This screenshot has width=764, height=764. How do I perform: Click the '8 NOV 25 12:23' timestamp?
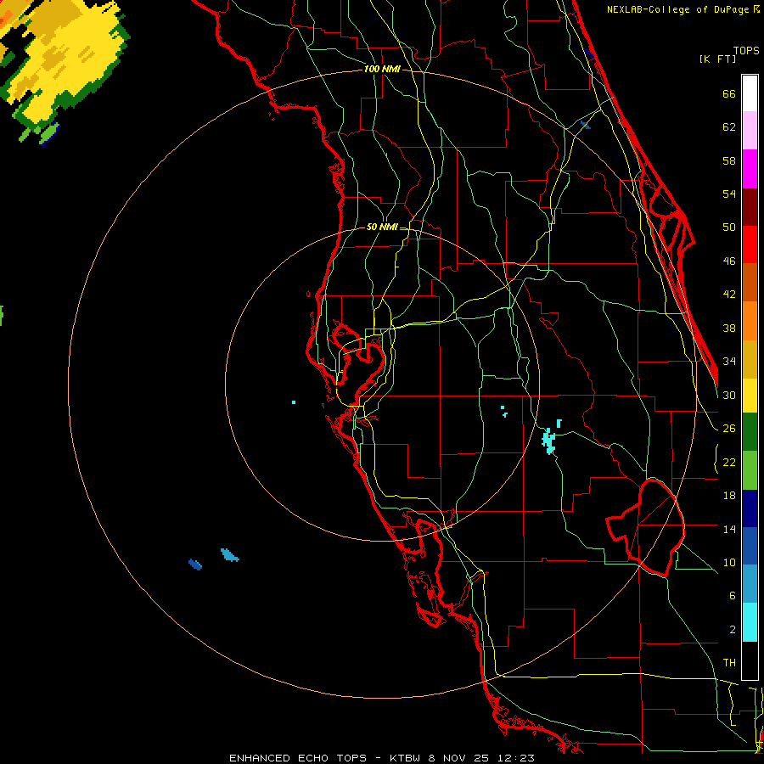[481, 758]
